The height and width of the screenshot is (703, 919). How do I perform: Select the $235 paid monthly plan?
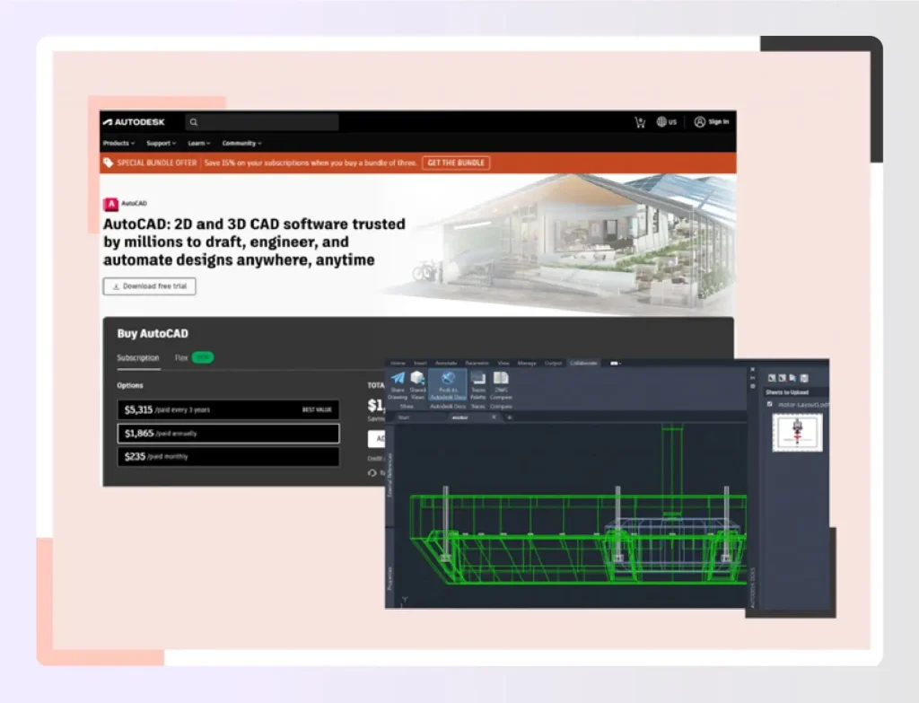(228, 456)
